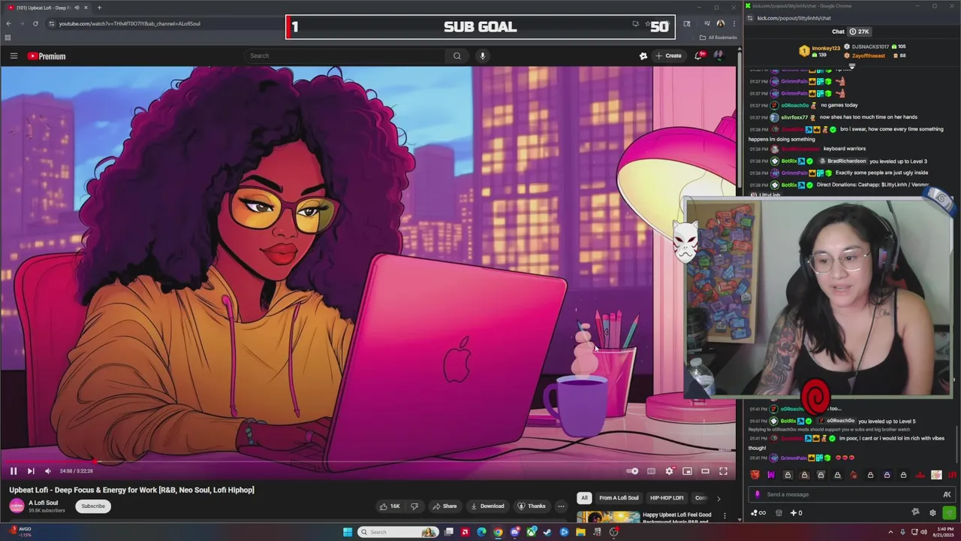This screenshot has height=541, width=961.
Task: Click GrimmPain username on last chat line
Action: pos(794,458)
